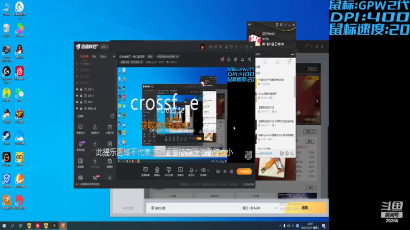410x230 pixels.
Task: Select the YY apps grid tab with red dot
Action: click(289, 61)
